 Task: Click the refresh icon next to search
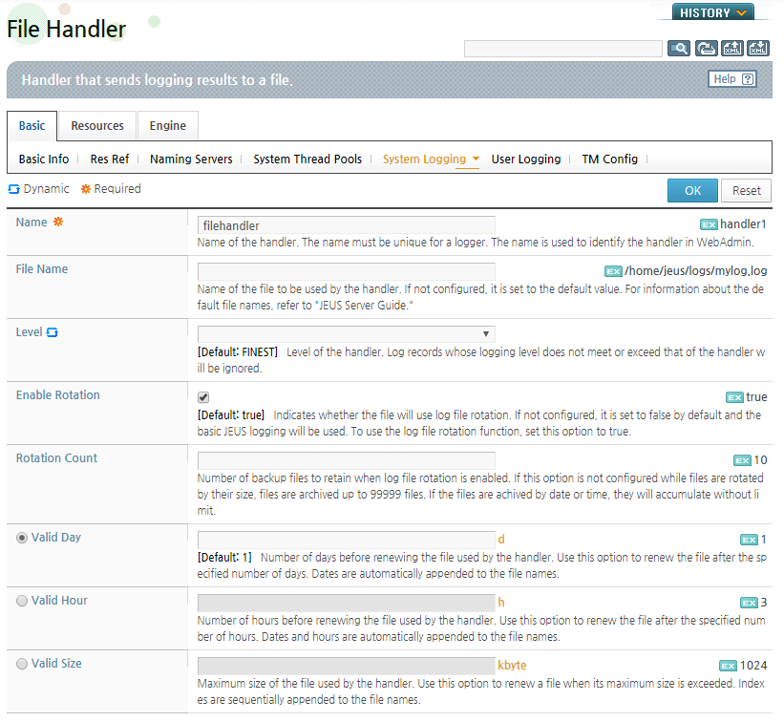point(706,49)
